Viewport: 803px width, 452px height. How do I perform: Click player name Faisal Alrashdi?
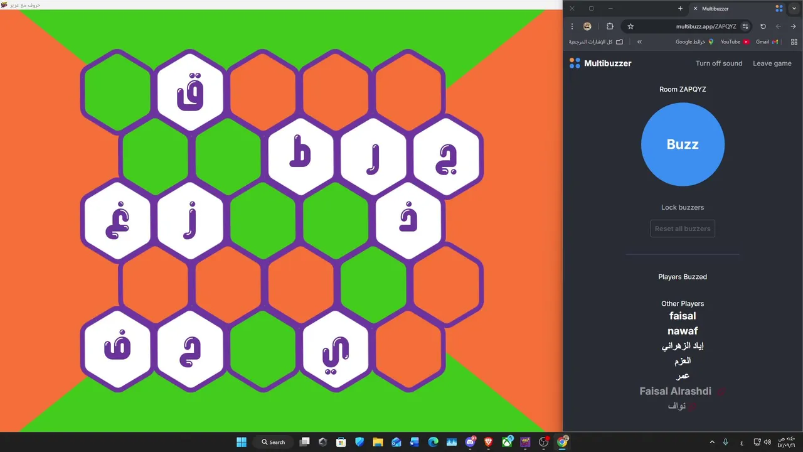click(676, 391)
